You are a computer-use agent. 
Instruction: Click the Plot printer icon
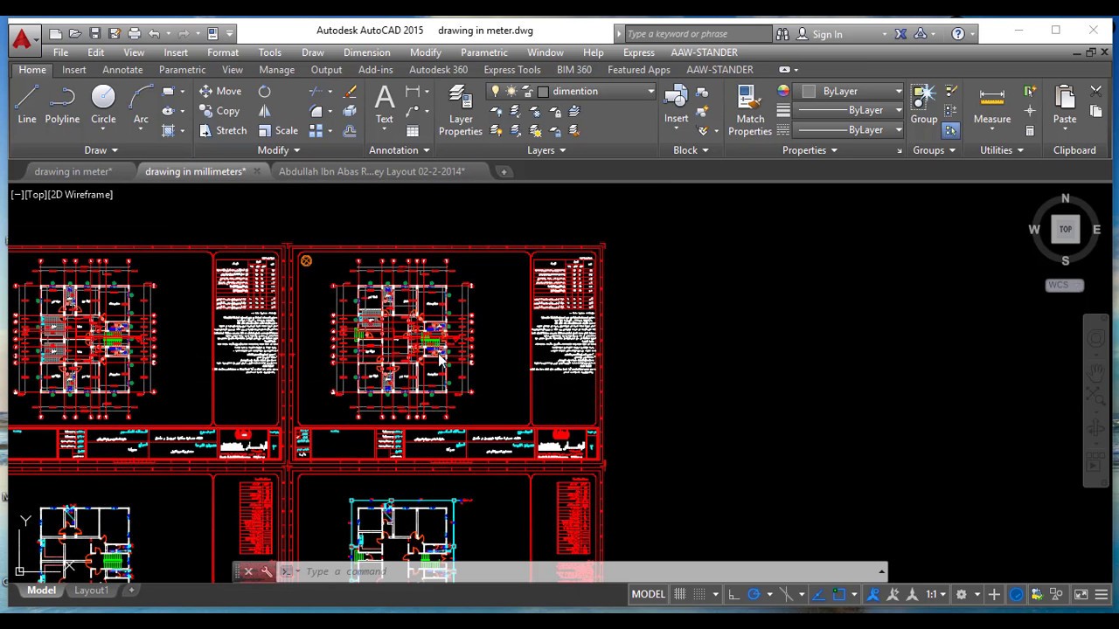(x=134, y=33)
